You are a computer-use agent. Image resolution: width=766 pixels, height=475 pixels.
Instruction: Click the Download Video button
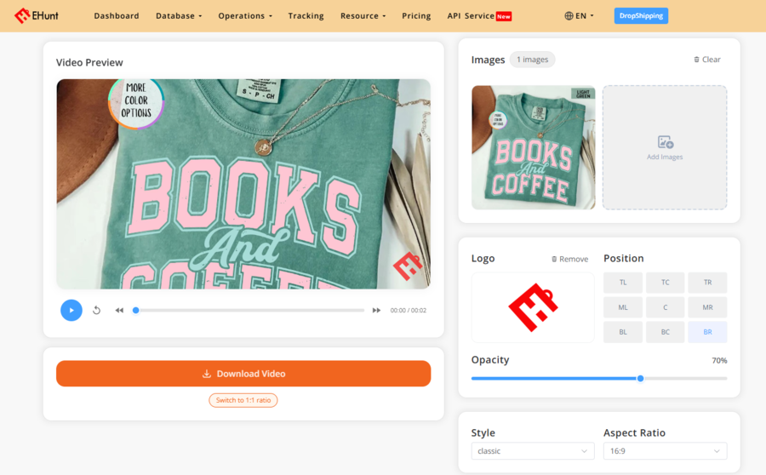(243, 374)
